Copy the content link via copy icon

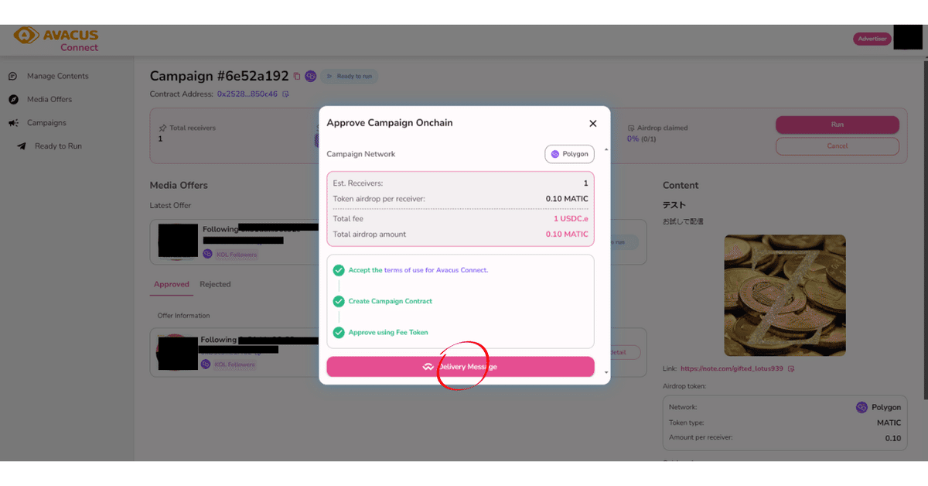pos(790,369)
